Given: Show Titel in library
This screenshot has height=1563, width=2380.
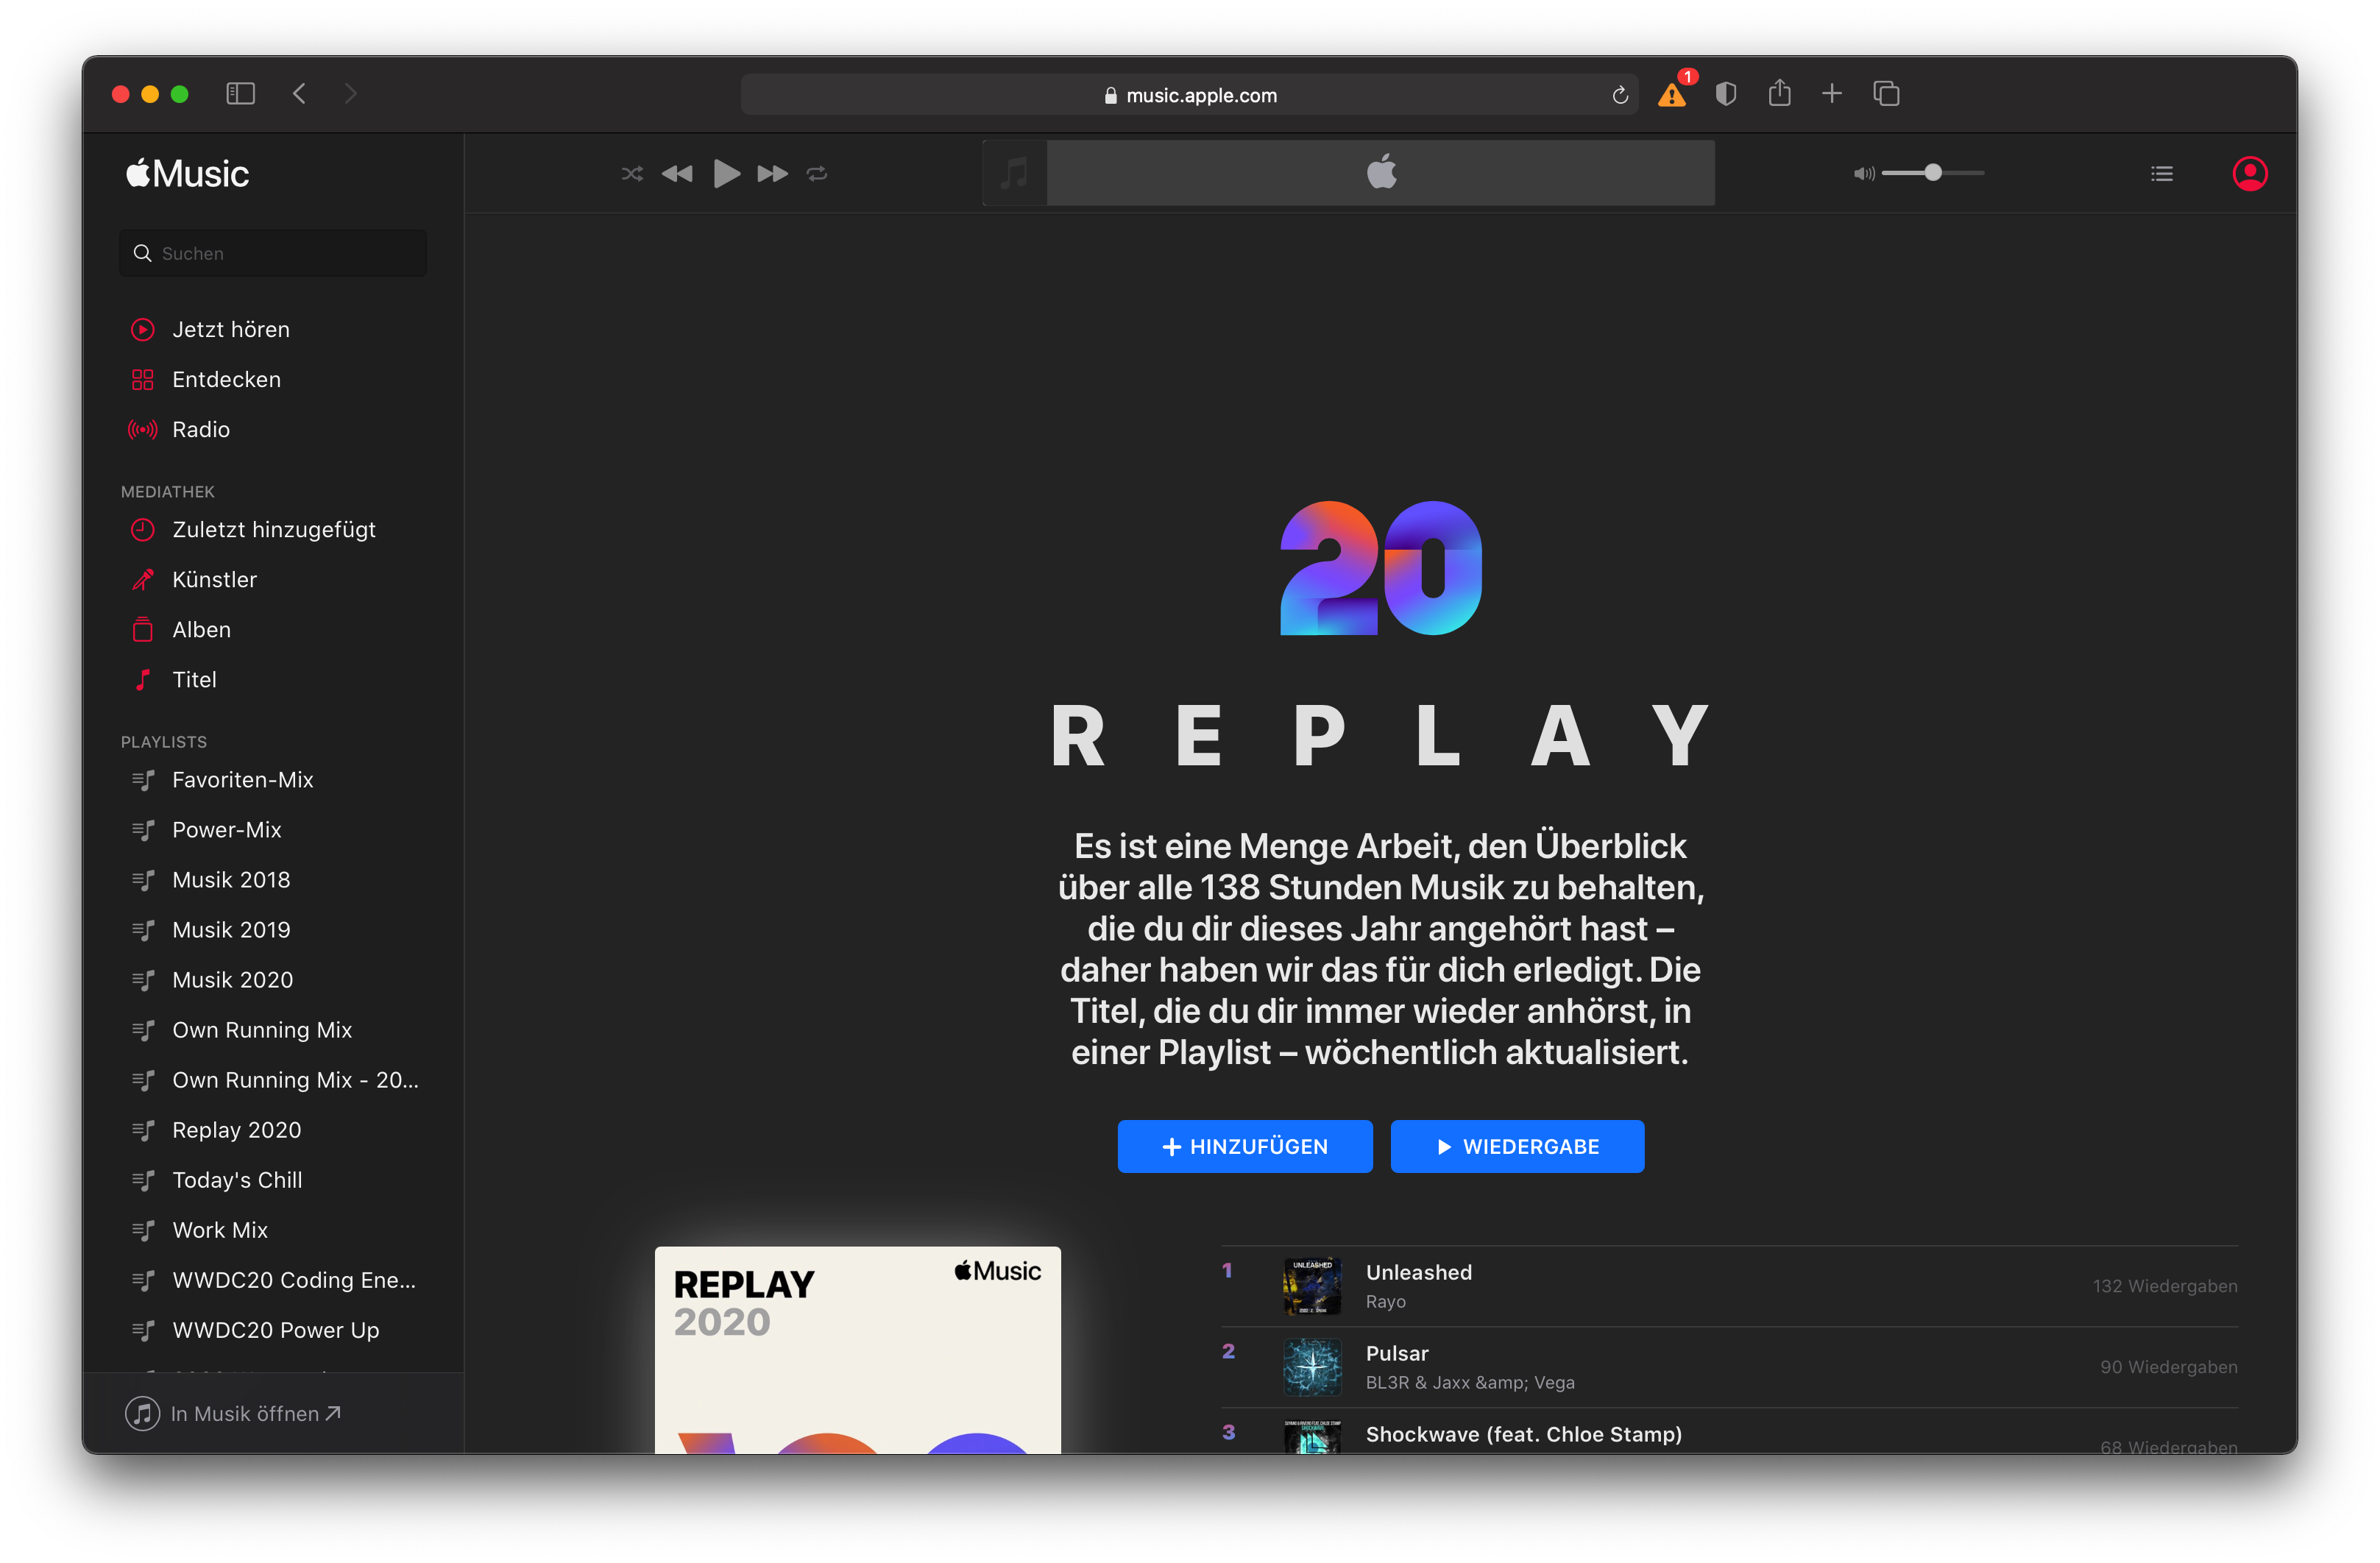Looking at the screenshot, I should [194, 679].
